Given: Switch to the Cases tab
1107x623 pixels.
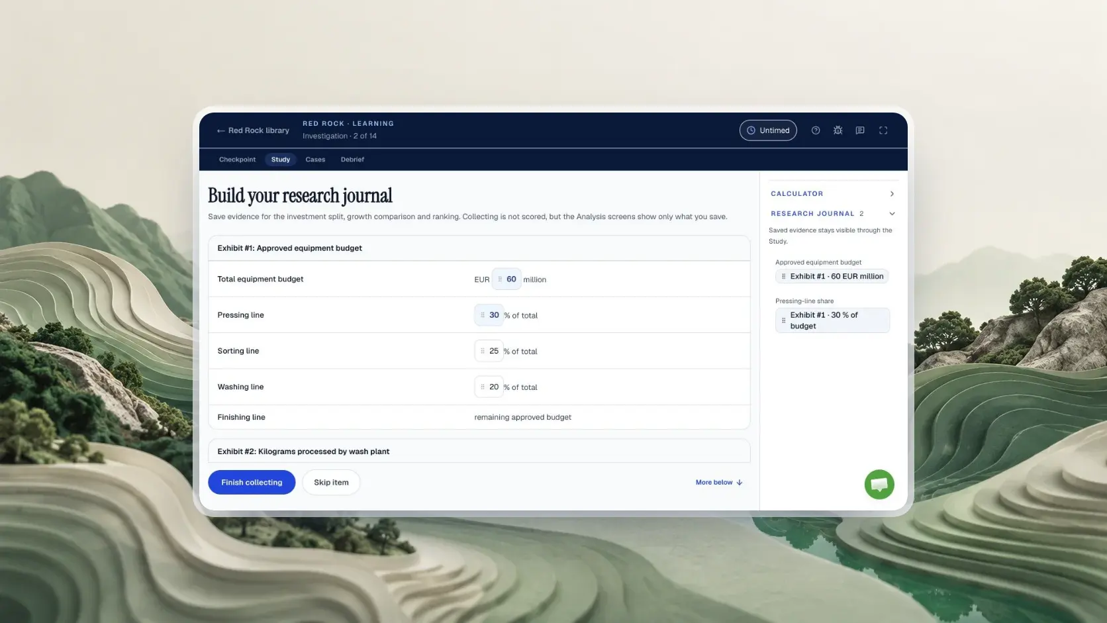Looking at the screenshot, I should click(x=315, y=160).
